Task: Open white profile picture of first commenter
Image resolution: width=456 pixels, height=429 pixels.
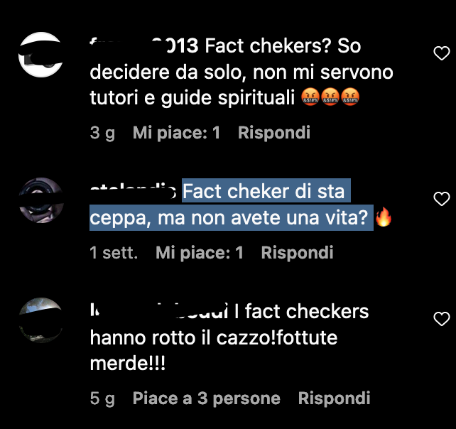Action: tap(40, 55)
